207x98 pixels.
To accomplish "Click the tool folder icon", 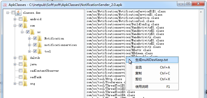I will pyautogui.click(x=39, y=51).
